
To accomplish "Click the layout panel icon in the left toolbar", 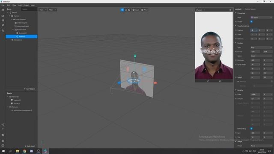I will coord(3,10).
